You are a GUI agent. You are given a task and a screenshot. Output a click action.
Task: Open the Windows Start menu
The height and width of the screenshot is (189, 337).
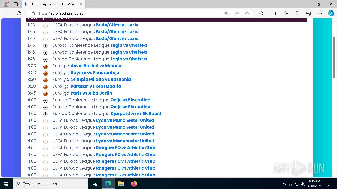point(6,184)
